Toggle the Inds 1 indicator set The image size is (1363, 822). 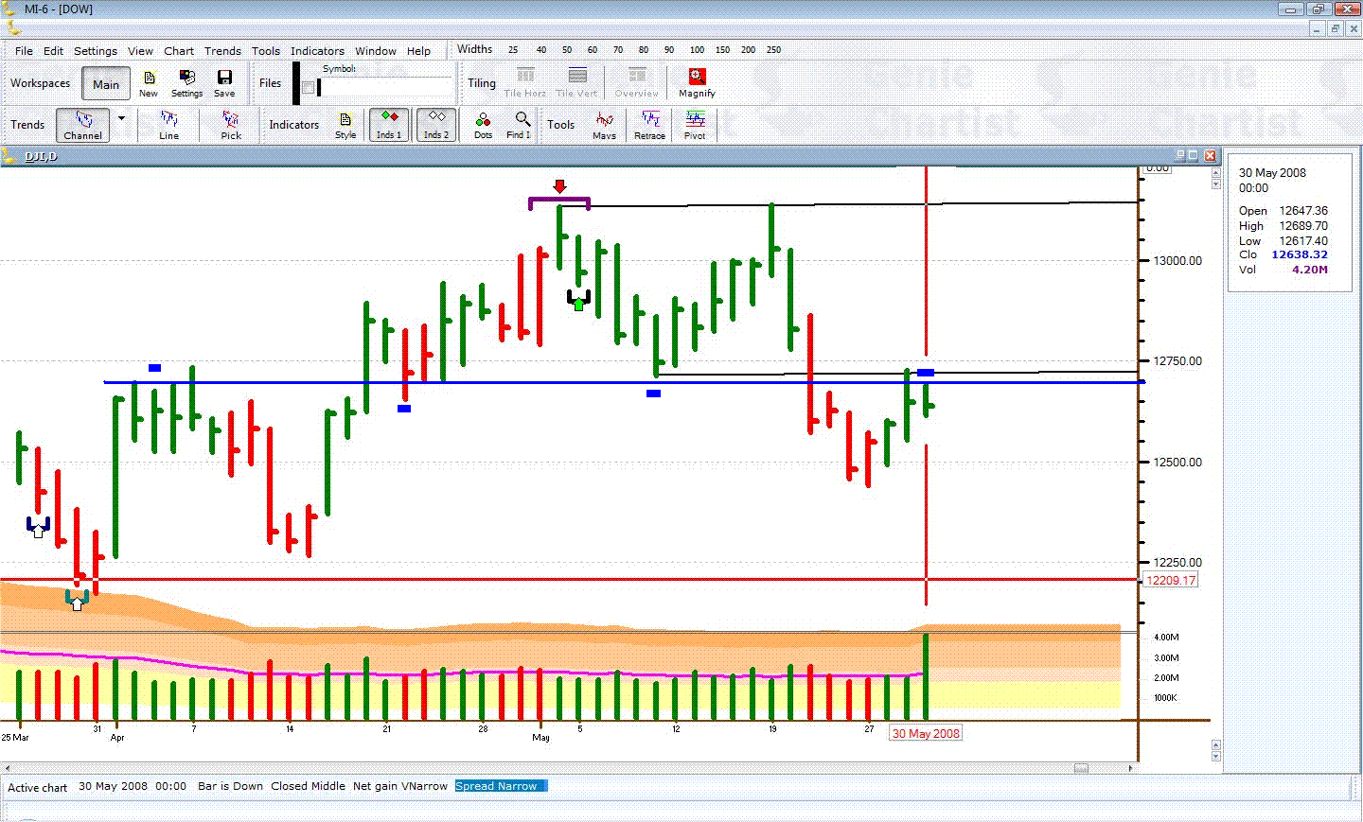point(389,125)
